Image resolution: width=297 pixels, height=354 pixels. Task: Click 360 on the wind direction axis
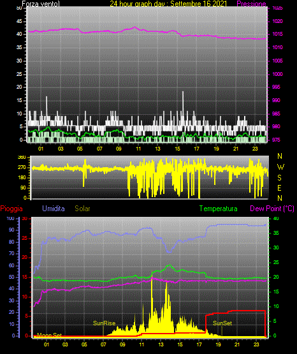(x=22, y=157)
